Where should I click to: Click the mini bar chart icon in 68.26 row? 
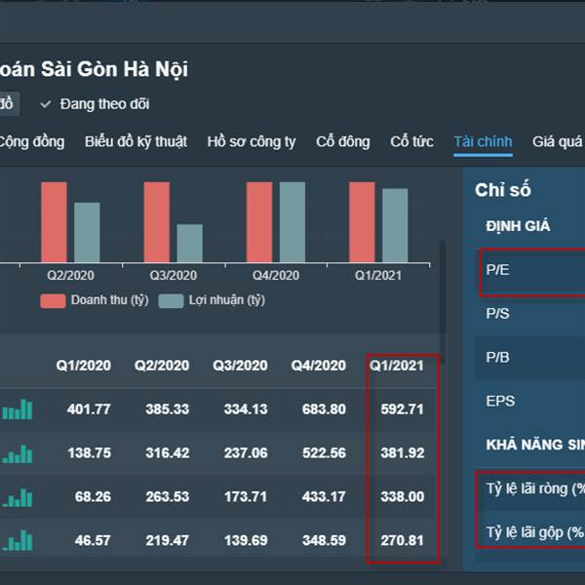18,497
